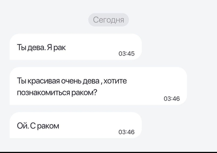217x153 pixels.
Task: Tap the "Сегодня" date pill
Action: (108, 20)
